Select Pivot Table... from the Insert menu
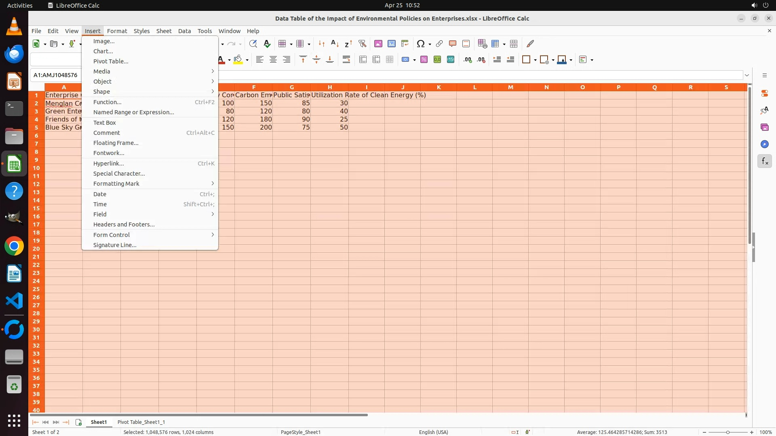Viewport: 776px width, 436px height. [x=111, y=61]
